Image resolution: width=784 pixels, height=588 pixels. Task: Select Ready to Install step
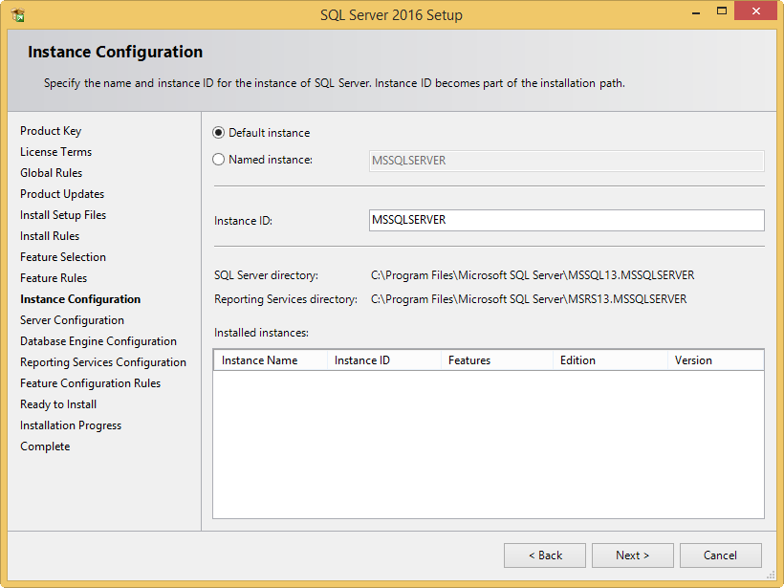58,404
